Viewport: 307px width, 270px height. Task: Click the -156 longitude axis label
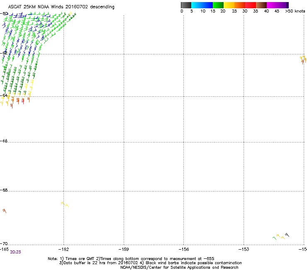184,249
